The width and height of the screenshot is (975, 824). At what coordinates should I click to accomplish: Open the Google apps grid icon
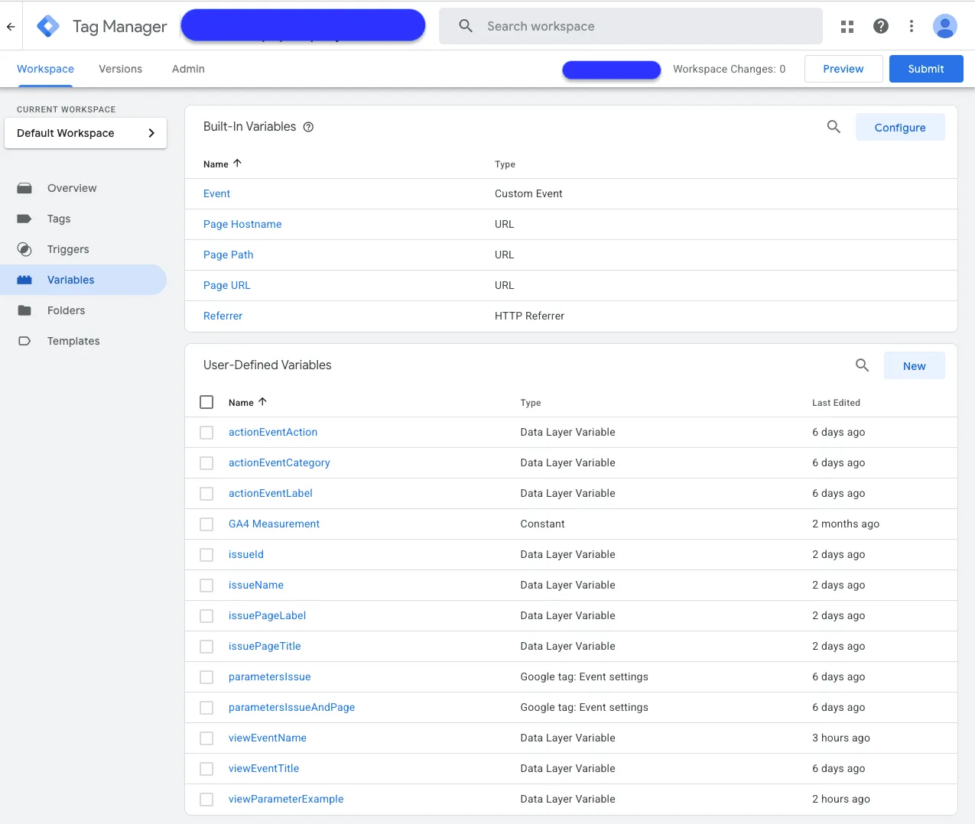point(847,26)
